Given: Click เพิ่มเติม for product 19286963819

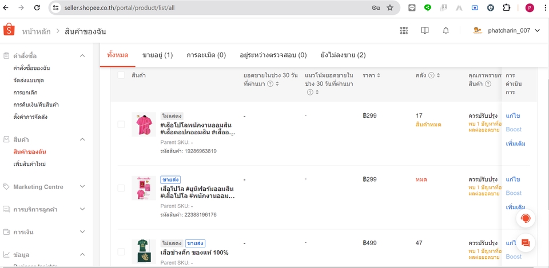Looking at the screenshot, I should pos(515,143).
